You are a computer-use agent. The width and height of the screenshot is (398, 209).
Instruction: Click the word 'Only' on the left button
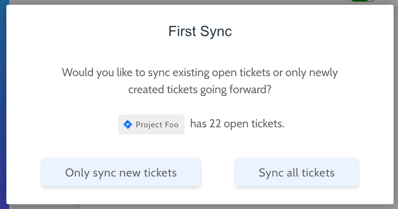pos(77,173)
